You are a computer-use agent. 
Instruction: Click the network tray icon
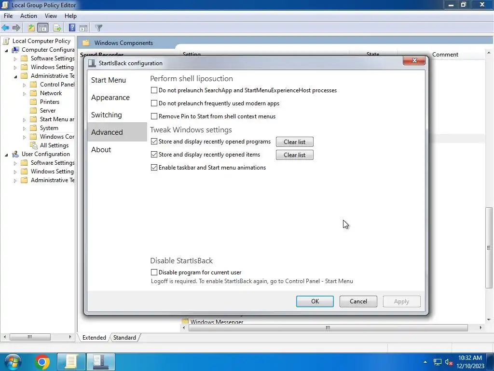(437, 362)
